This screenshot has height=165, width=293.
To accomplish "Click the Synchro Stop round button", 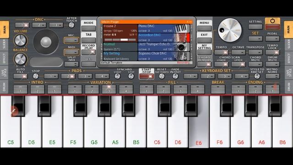I will click(x=131, y=76).
